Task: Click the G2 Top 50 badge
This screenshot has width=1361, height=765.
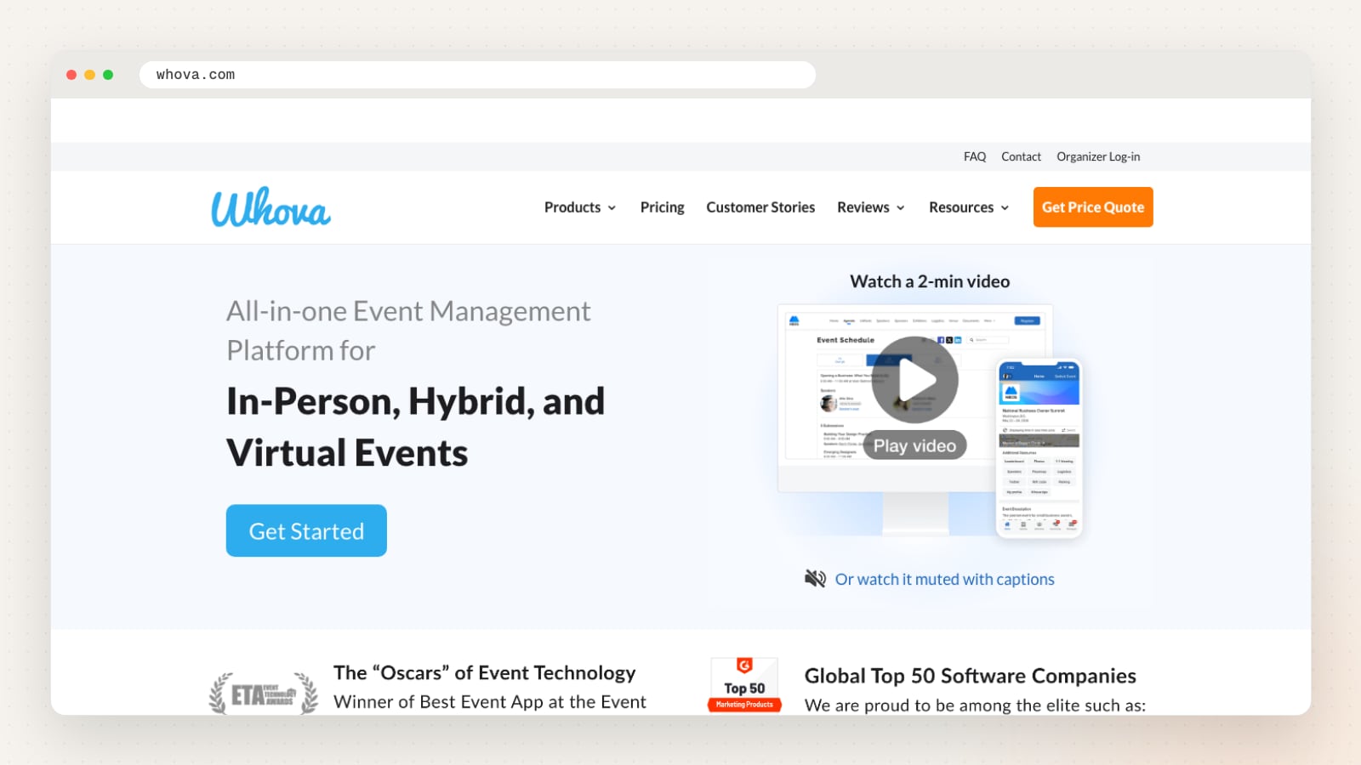Action: 744,685
